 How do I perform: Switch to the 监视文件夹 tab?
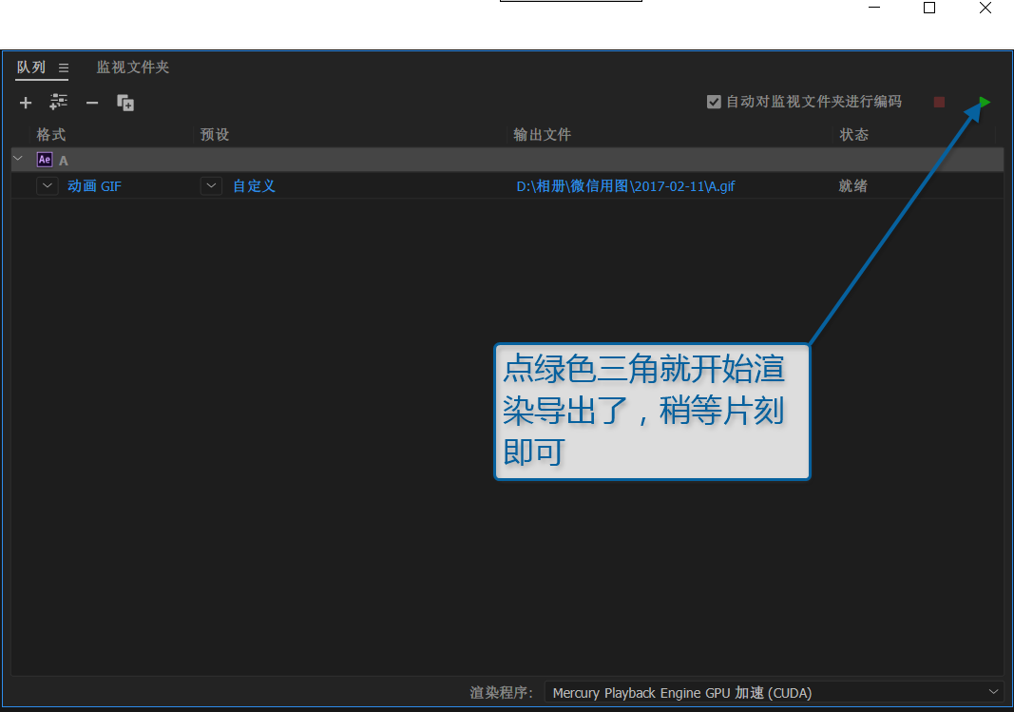[133, 67]
